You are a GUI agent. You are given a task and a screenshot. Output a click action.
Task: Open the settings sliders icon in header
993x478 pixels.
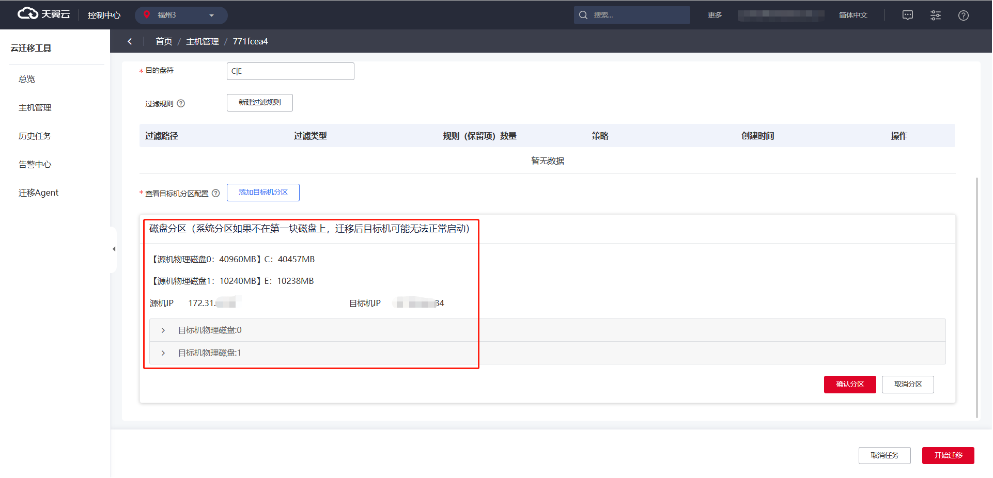point(935,15)
